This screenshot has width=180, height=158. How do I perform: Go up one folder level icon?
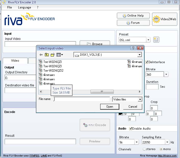coord(47,55)
